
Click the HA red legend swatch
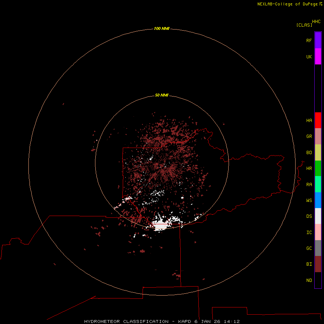(x=318, y=120)
